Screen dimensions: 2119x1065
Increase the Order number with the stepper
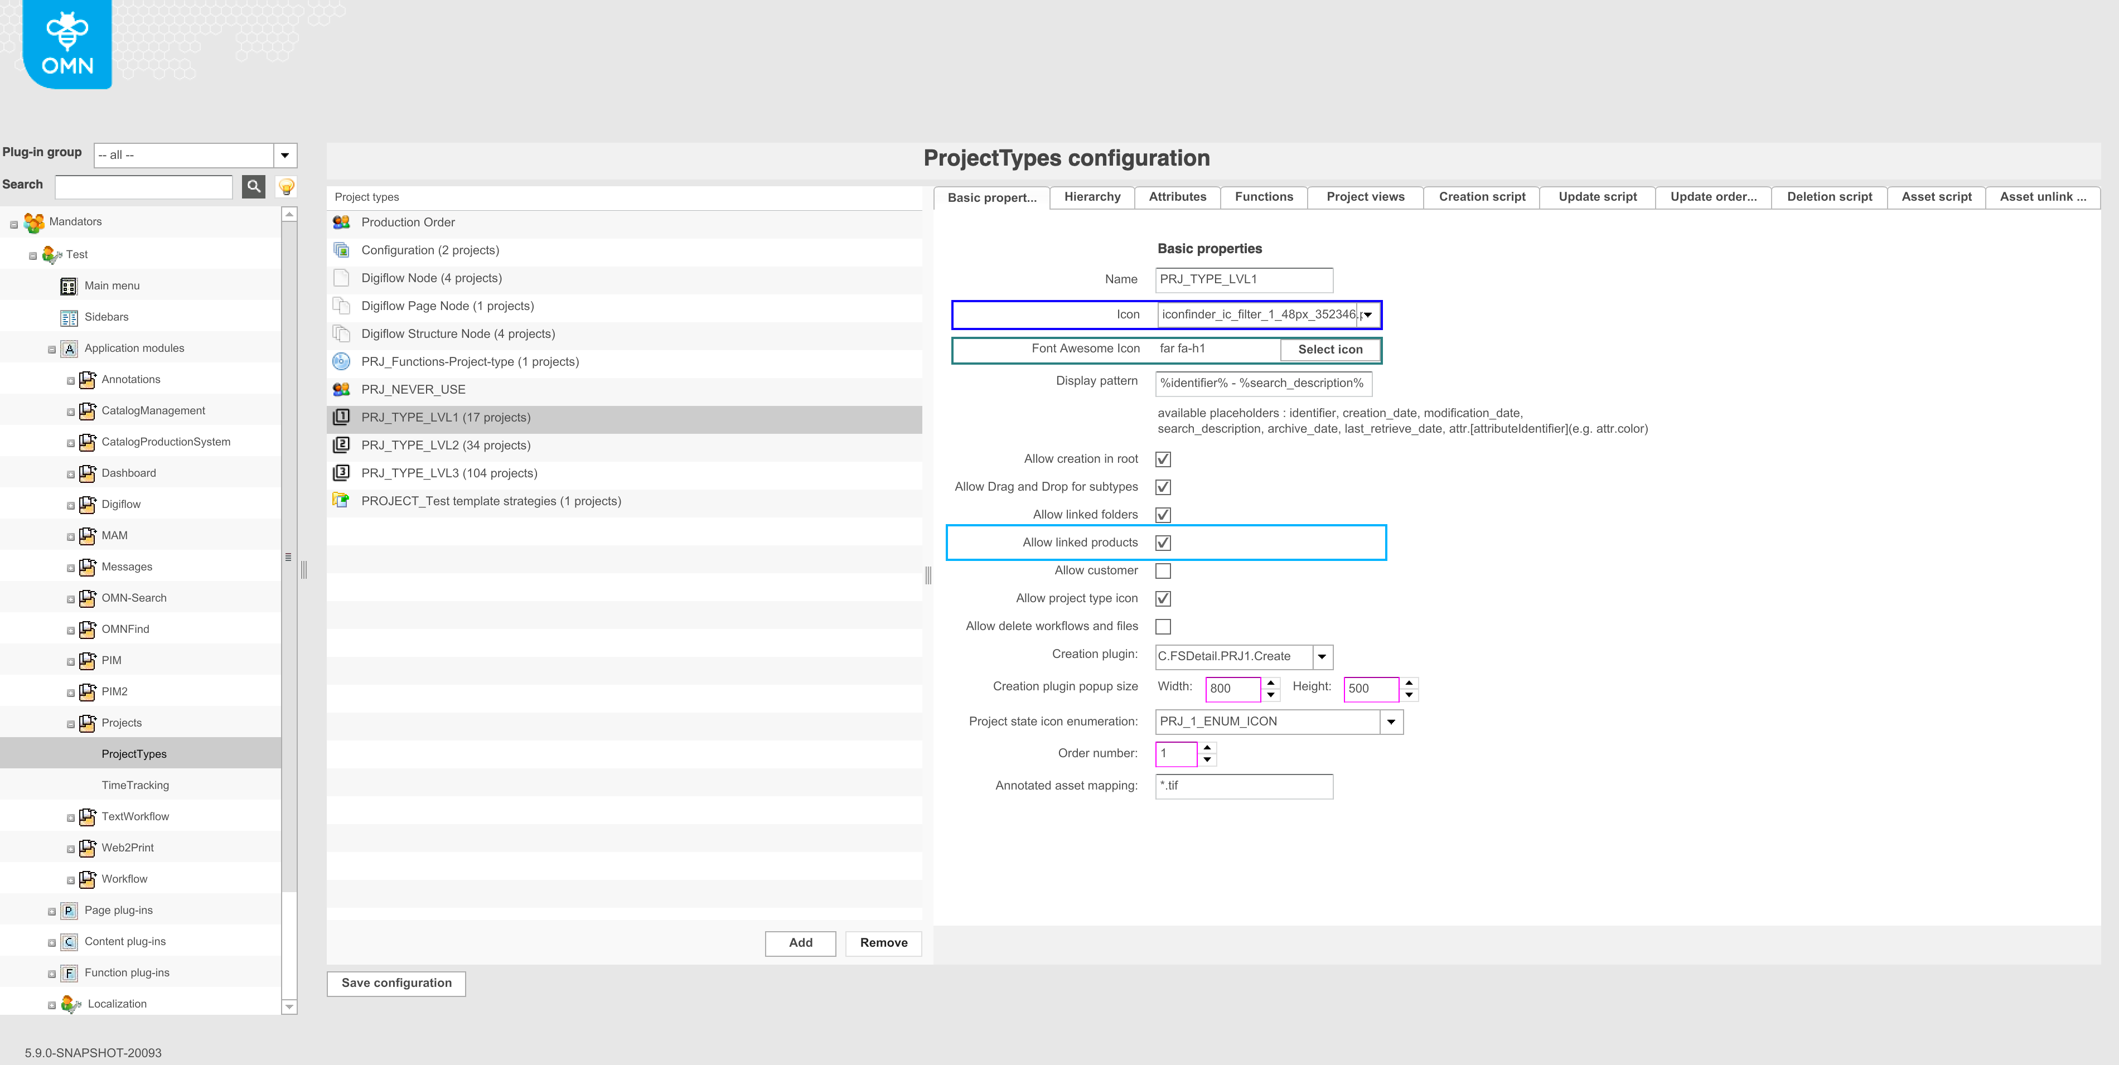click(x=1207, y=748)
